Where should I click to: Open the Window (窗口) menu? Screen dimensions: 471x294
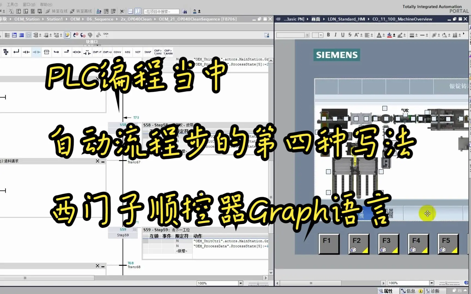29,4
